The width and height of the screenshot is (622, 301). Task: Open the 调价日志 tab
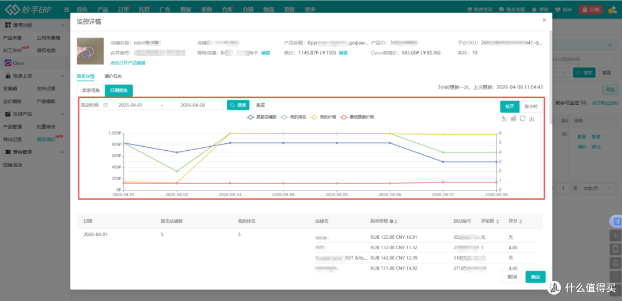[x=113, y=76]
